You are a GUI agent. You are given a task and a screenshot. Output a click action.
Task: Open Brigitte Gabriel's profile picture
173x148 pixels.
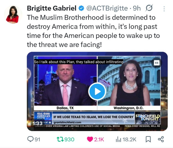click(13, 14)
